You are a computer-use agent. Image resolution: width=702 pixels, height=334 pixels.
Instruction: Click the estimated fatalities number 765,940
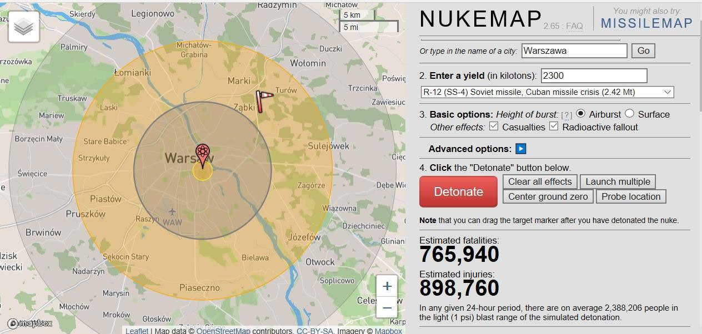pos(459,254)
